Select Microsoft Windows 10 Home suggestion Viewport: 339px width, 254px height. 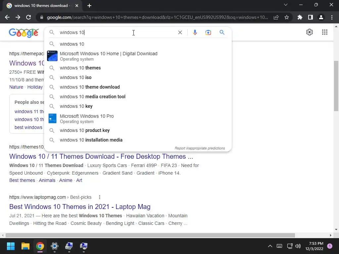(x=138, y=56)
